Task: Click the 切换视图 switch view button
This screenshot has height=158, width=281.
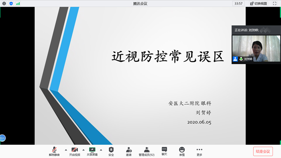Action: pyautogui.click(x=259, y=3)
